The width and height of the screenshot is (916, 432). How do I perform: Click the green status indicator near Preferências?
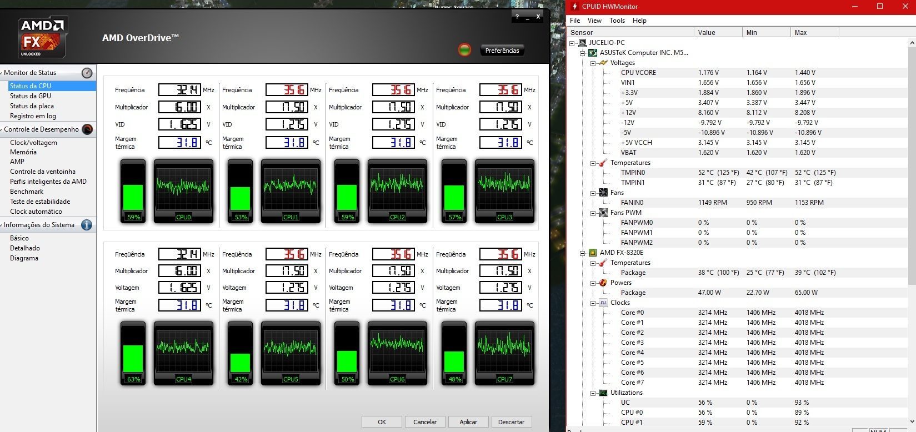click(464, 50)
